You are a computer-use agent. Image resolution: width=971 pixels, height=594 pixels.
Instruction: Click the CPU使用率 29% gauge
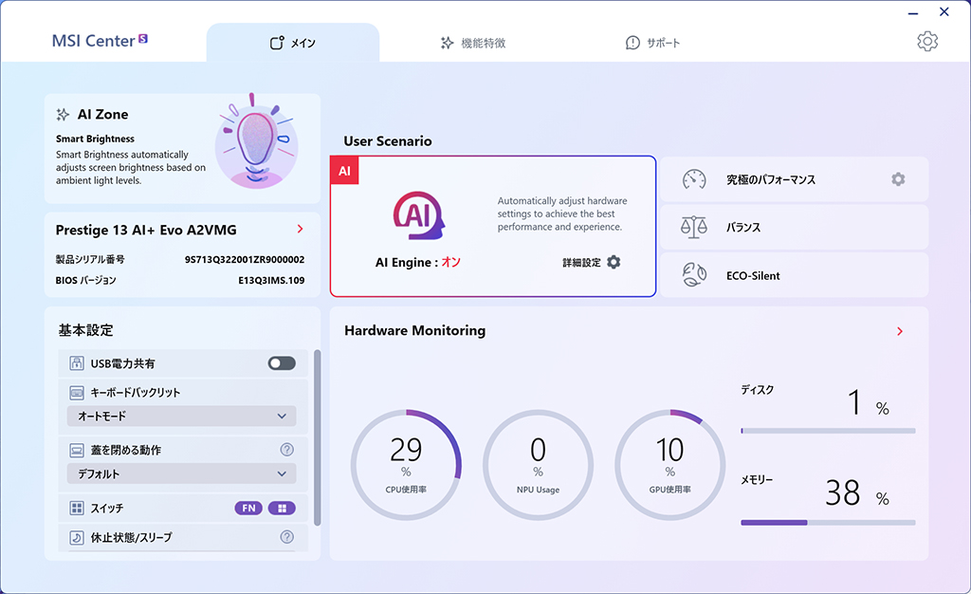[x=406, y=465]
